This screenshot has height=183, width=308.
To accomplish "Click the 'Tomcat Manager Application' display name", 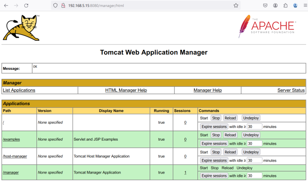I will pyautogui.click(x=97, y=172).
